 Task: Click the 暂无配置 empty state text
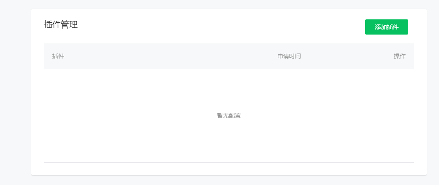[x=229, y=115]
